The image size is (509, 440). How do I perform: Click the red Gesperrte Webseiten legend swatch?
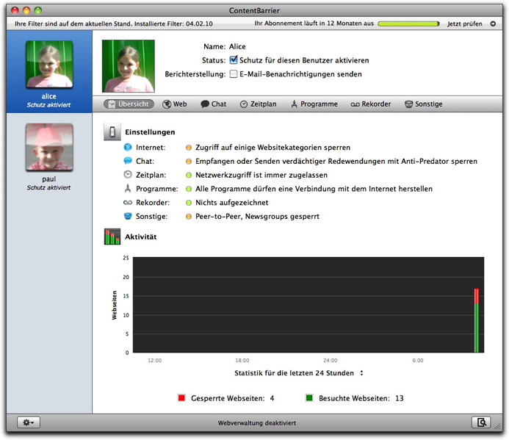coord(181,398)
